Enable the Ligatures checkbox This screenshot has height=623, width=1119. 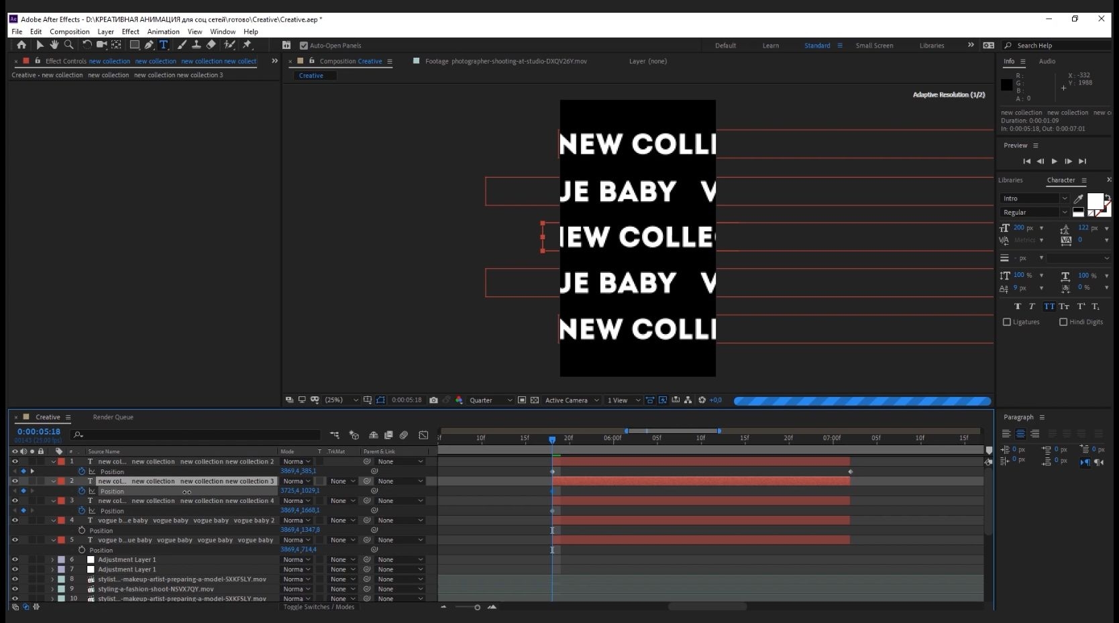pyautogui.click(x=1007, y=322)
